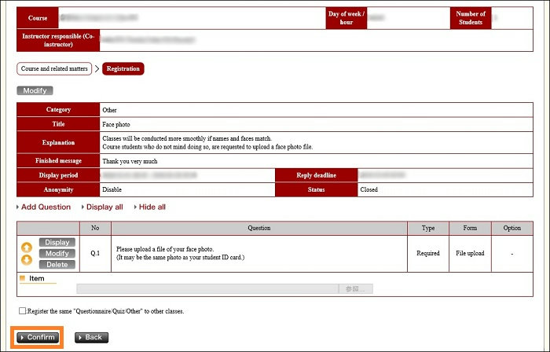Screen dimensions: 550x352
Task: Go to Course and related matters breadcrumb
Action: [53, 69]
